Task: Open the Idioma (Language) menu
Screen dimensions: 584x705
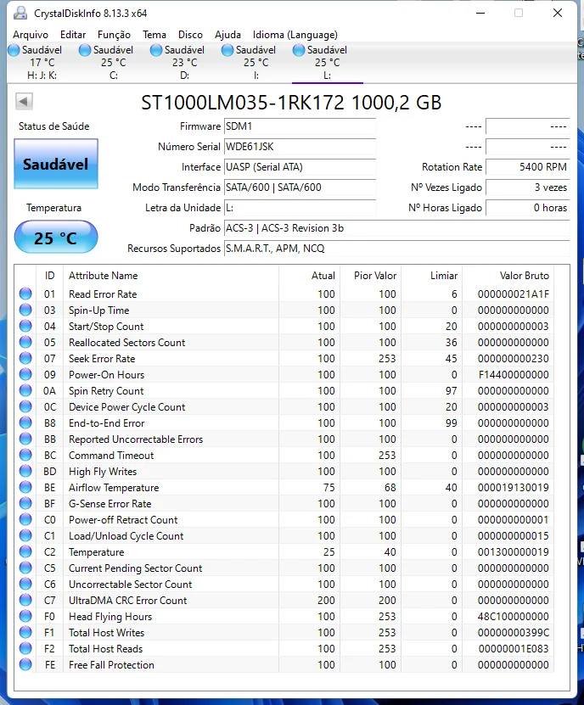Action: [295, 35]
